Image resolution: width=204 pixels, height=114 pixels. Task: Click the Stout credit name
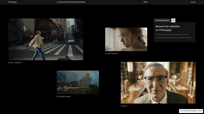(125, 106)
